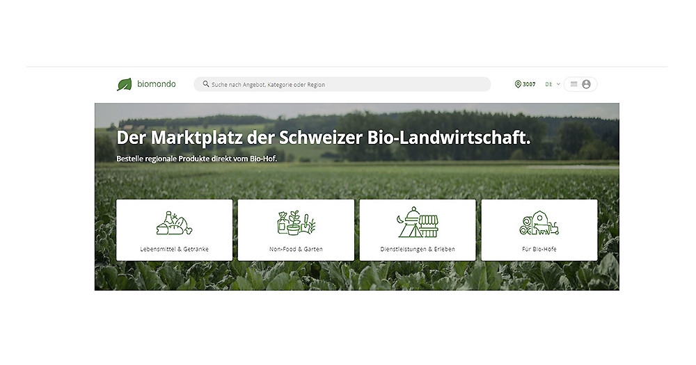
Task: Select the 3007 postal code label
Action: 529,84
